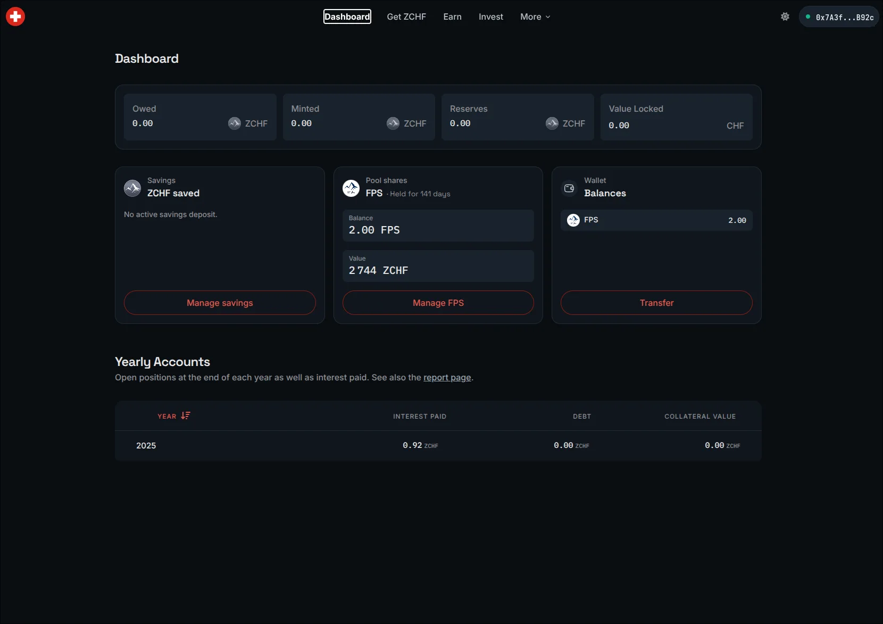883x624 pixels.
Task: Click the 0.92 ZCHF interest paid value
Action: coord(420,445)
